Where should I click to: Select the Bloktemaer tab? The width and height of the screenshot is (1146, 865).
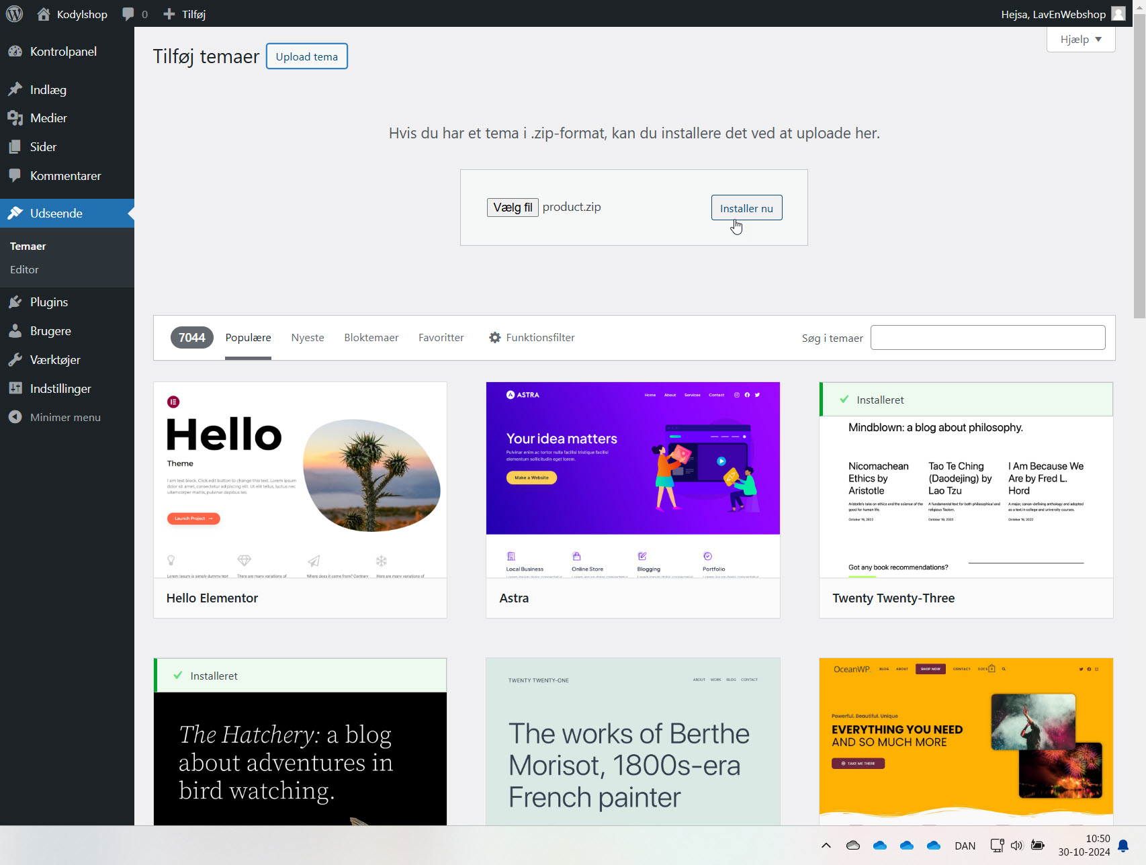coord(371,338)
